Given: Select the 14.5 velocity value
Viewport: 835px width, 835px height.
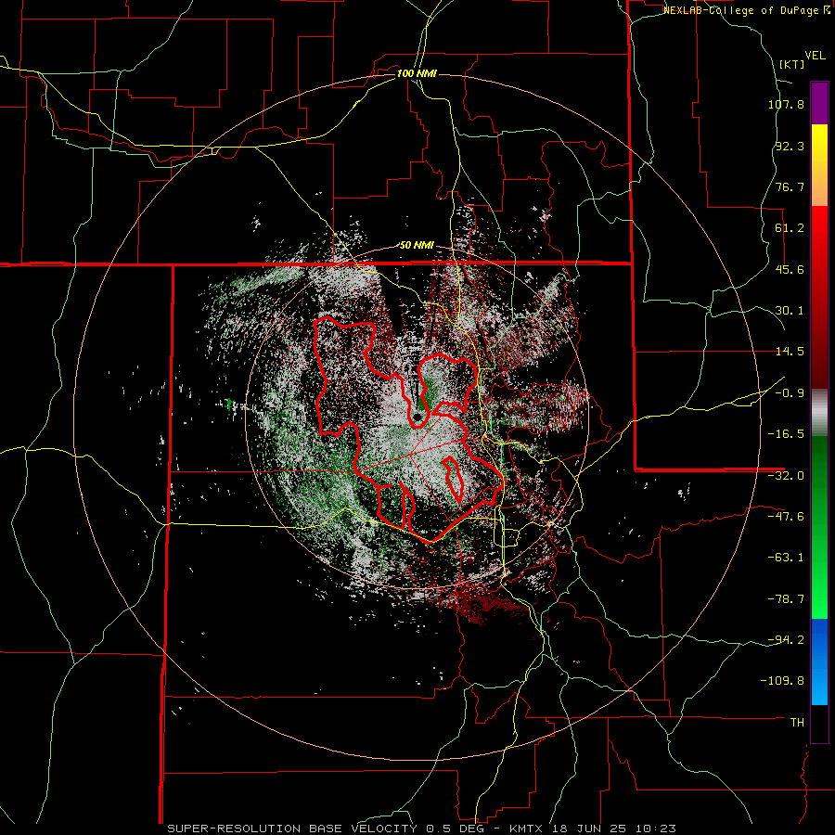Looking at the screenshot, I should [790, 352].
